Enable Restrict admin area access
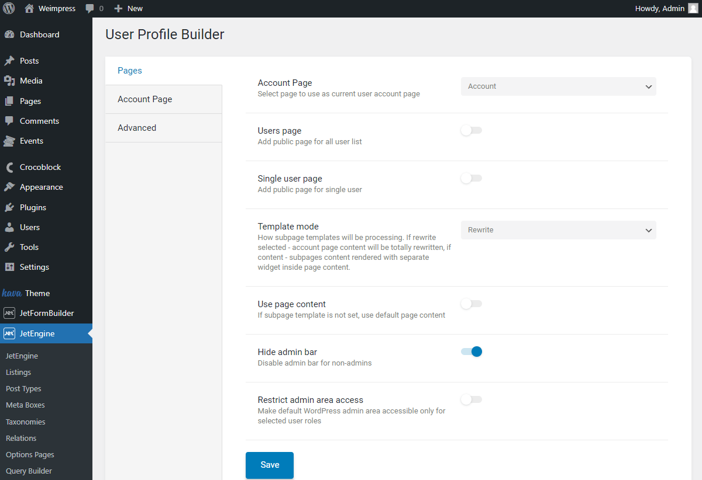Screen dimensions: 702x480 coord(472,399)
